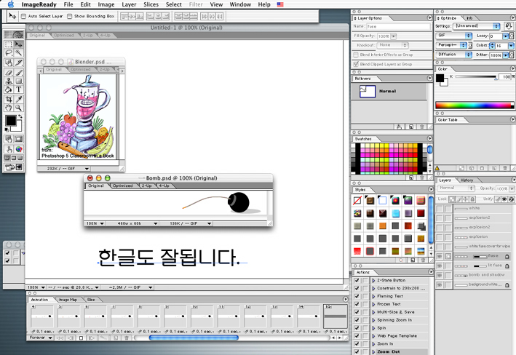Select the Hand tool
Viewport: 516px width, 355px height.
[9, 108]
